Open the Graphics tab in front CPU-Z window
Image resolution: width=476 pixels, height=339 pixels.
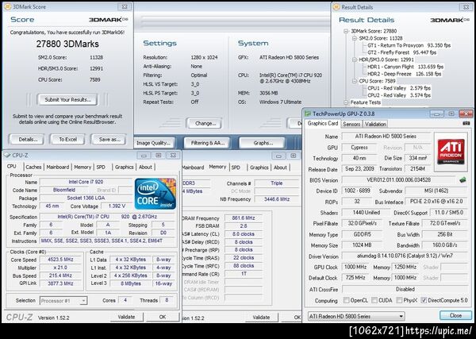125,167
